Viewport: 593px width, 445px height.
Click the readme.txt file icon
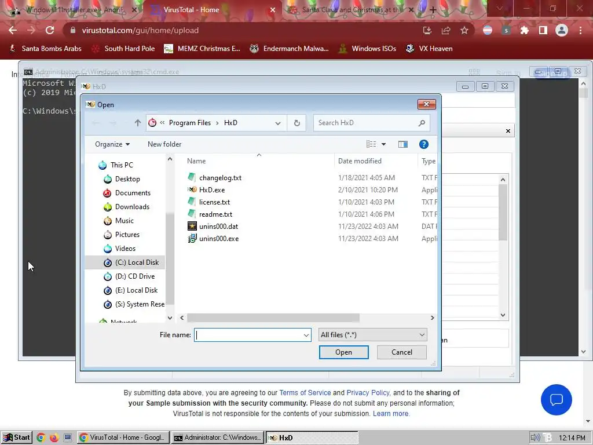[192, 214]
